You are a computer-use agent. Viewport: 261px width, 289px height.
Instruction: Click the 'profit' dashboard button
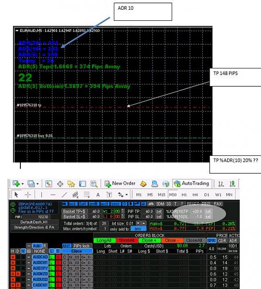(93, 204)
